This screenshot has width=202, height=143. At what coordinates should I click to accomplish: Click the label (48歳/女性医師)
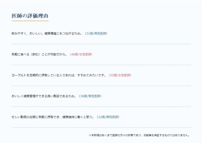(x=81, y=54)
